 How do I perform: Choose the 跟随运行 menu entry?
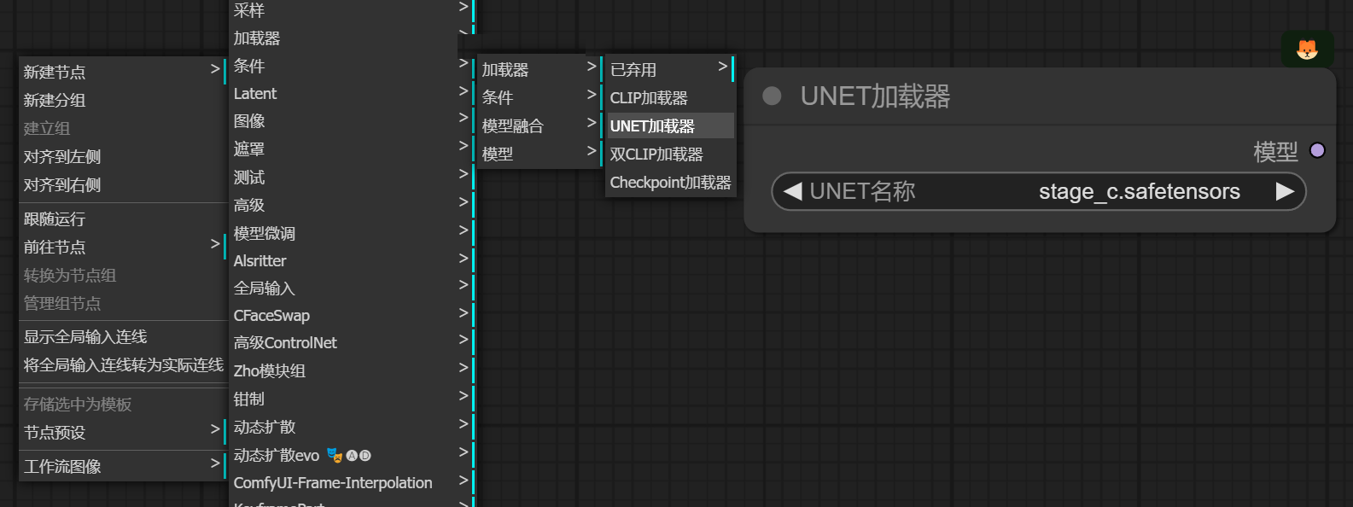point(122,219)
